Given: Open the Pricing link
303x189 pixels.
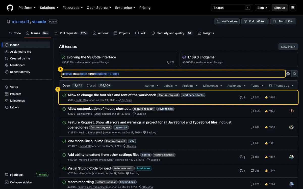Looking at the screenshot, I should (x=145, y=8).
